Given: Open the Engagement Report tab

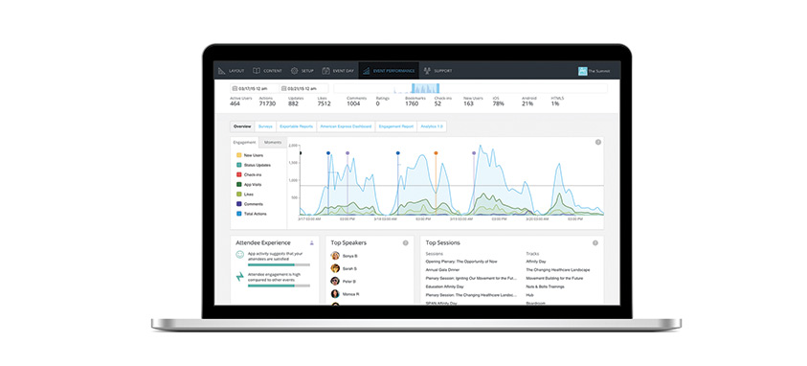Looking at the screenshot, I should coord(396,126).
